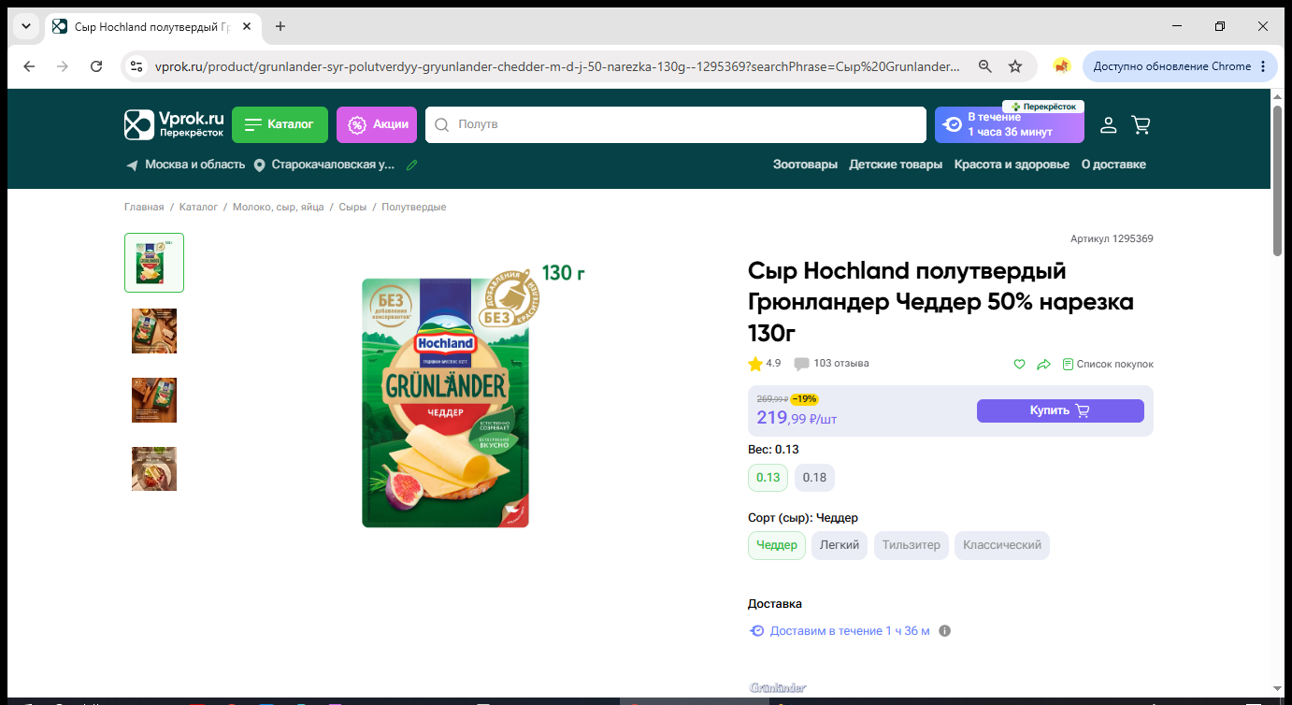Screen dimensions: 1292x705
Task: Go to Сыры breadcrumb
Action: pos(352,207)
